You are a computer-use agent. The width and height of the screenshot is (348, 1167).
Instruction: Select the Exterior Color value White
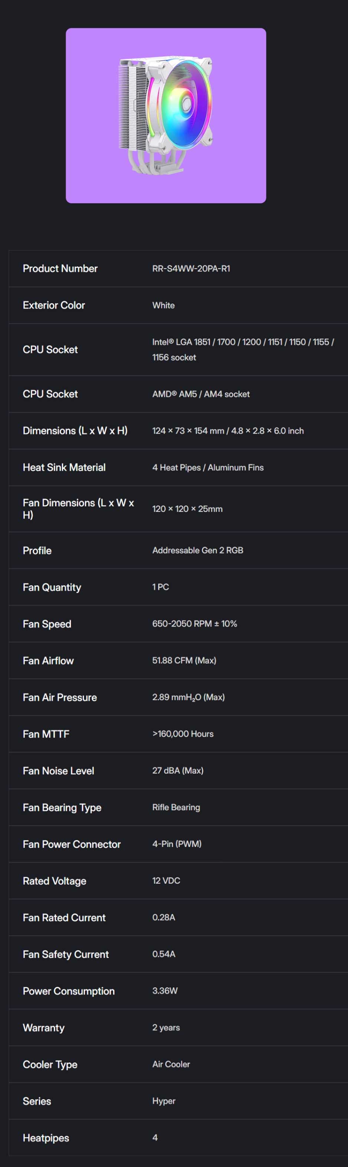(x=163, y=306)
